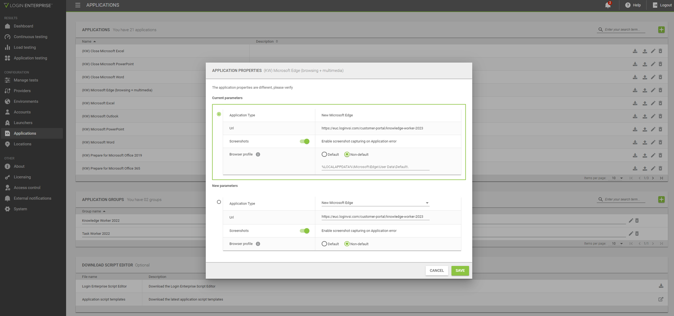
Task: Toggle the hamburger navigation menu
Action: pyautogui.click(x=78, y=5)
